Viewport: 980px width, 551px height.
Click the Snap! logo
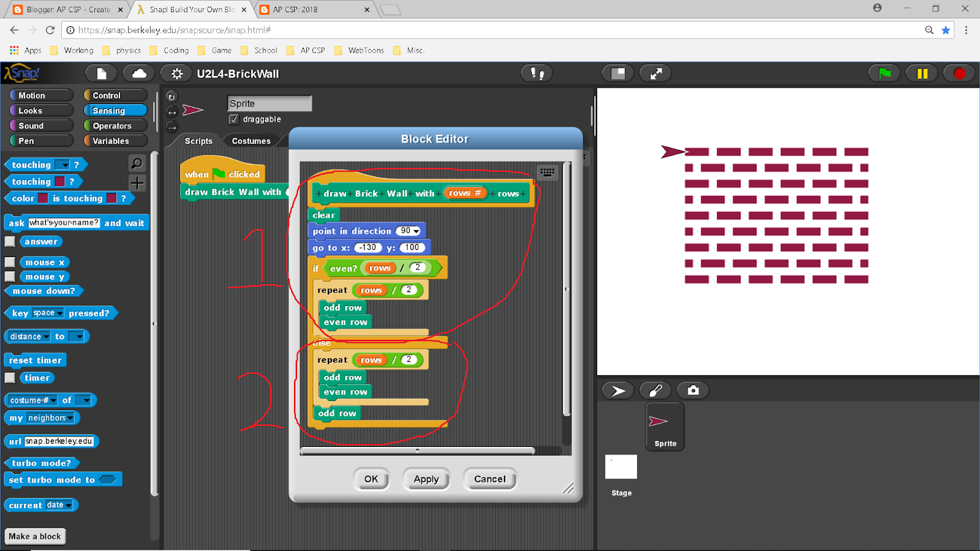pyautogui.click(x=22, y=73)
